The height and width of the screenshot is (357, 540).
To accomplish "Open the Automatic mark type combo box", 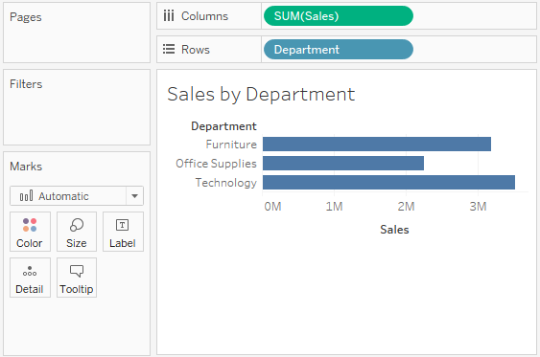I will 77,196.
